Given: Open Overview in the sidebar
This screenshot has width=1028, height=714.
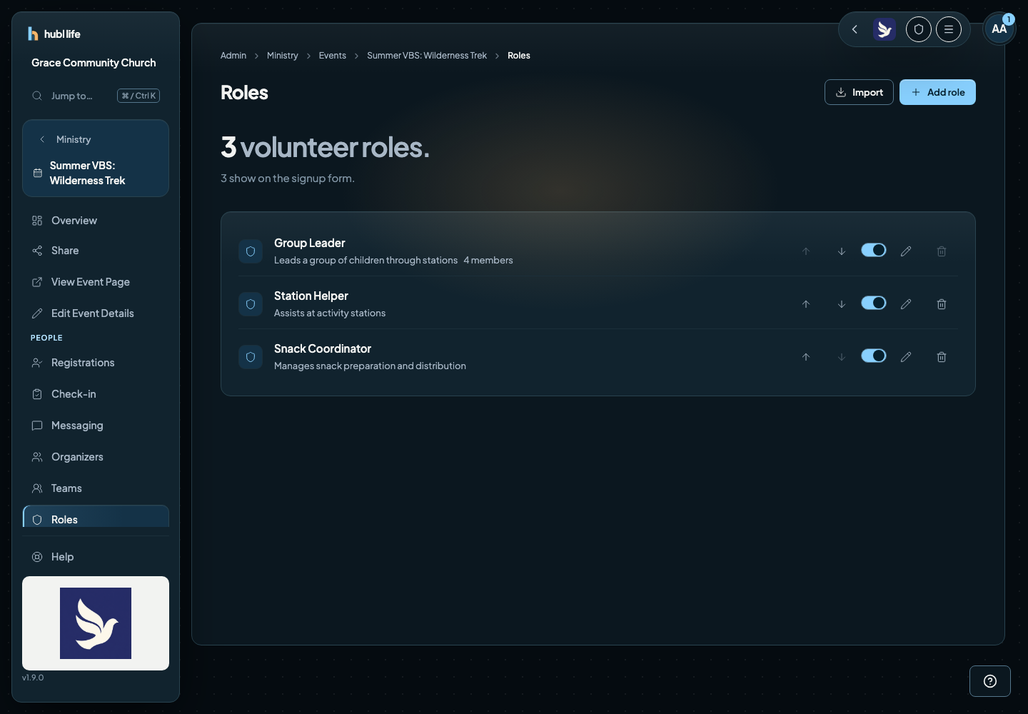Looking at the screenshot, I should pyautogui.click(x=96, y=221).
